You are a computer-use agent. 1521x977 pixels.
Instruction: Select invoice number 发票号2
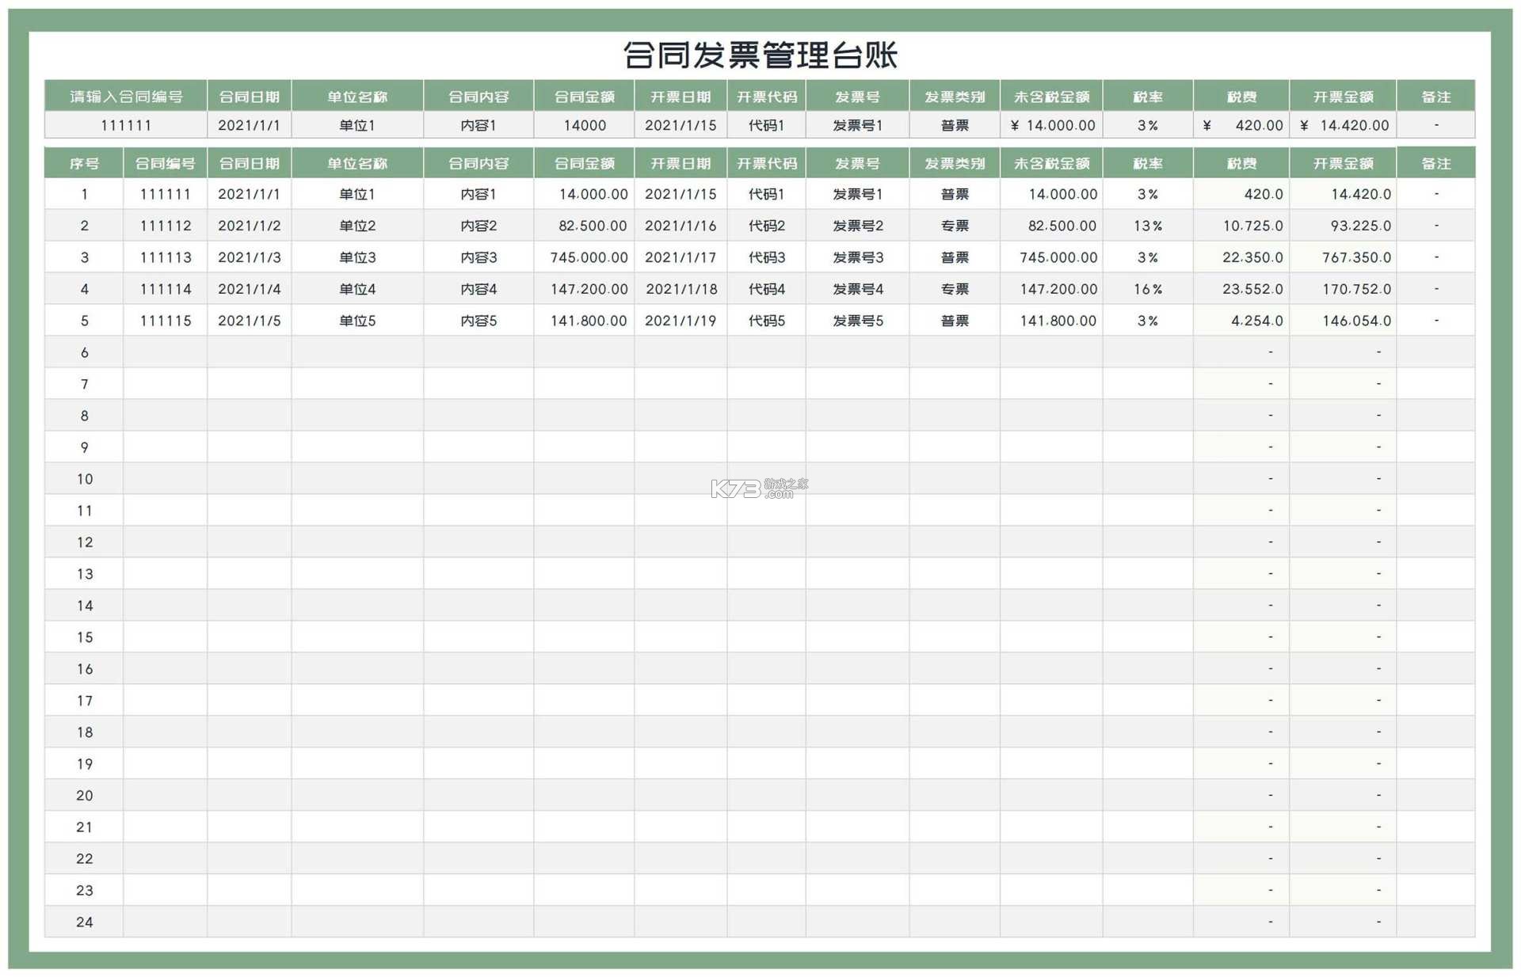[857, 226]
